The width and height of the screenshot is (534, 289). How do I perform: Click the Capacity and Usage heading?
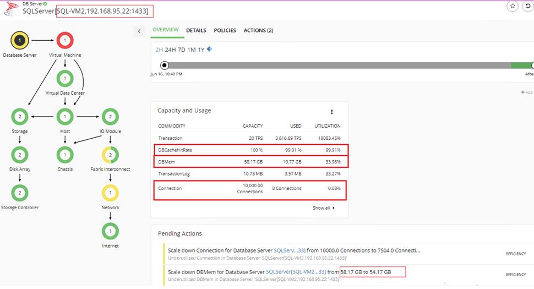pyautogui.click(x=184, y=110)
